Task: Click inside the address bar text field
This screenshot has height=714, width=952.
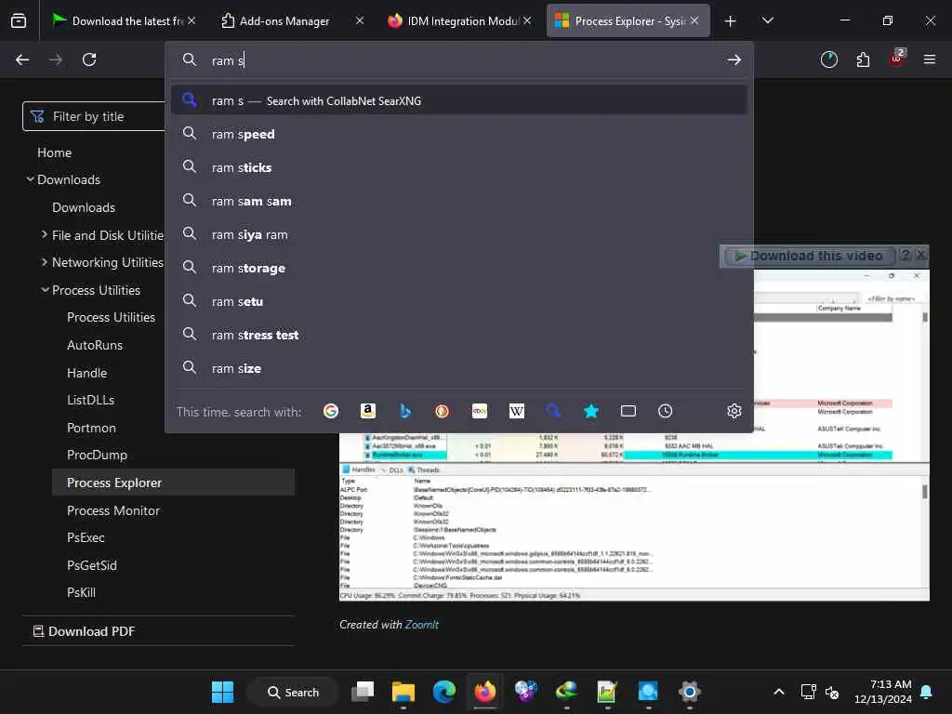Action: click(461, 60)
